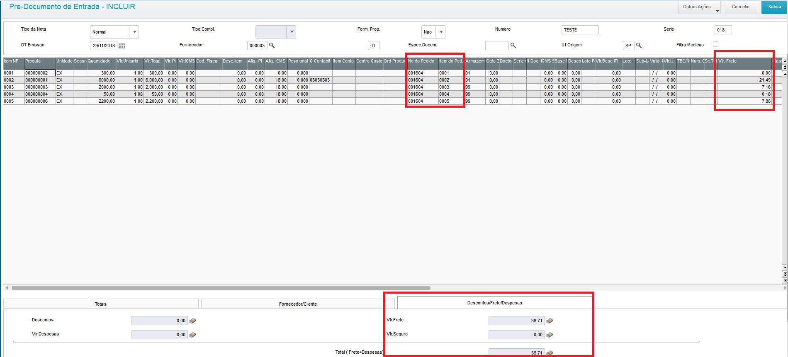Click the Fornecedor code field
788x357 pixels.
pos(257,46)
